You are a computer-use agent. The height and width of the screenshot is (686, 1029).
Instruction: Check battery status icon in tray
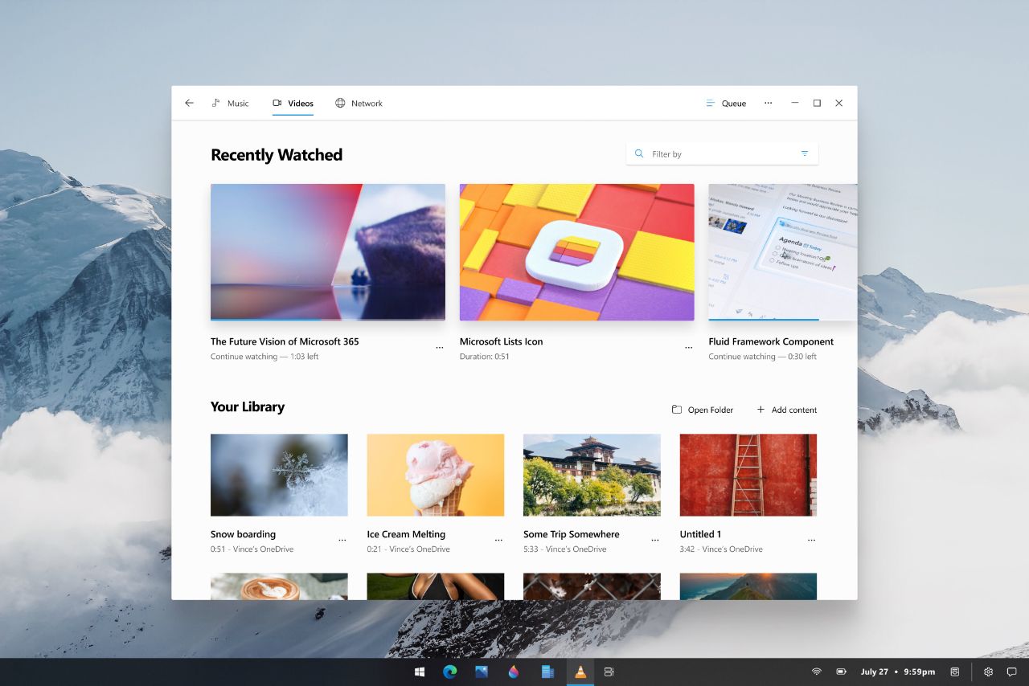[841, 672]
